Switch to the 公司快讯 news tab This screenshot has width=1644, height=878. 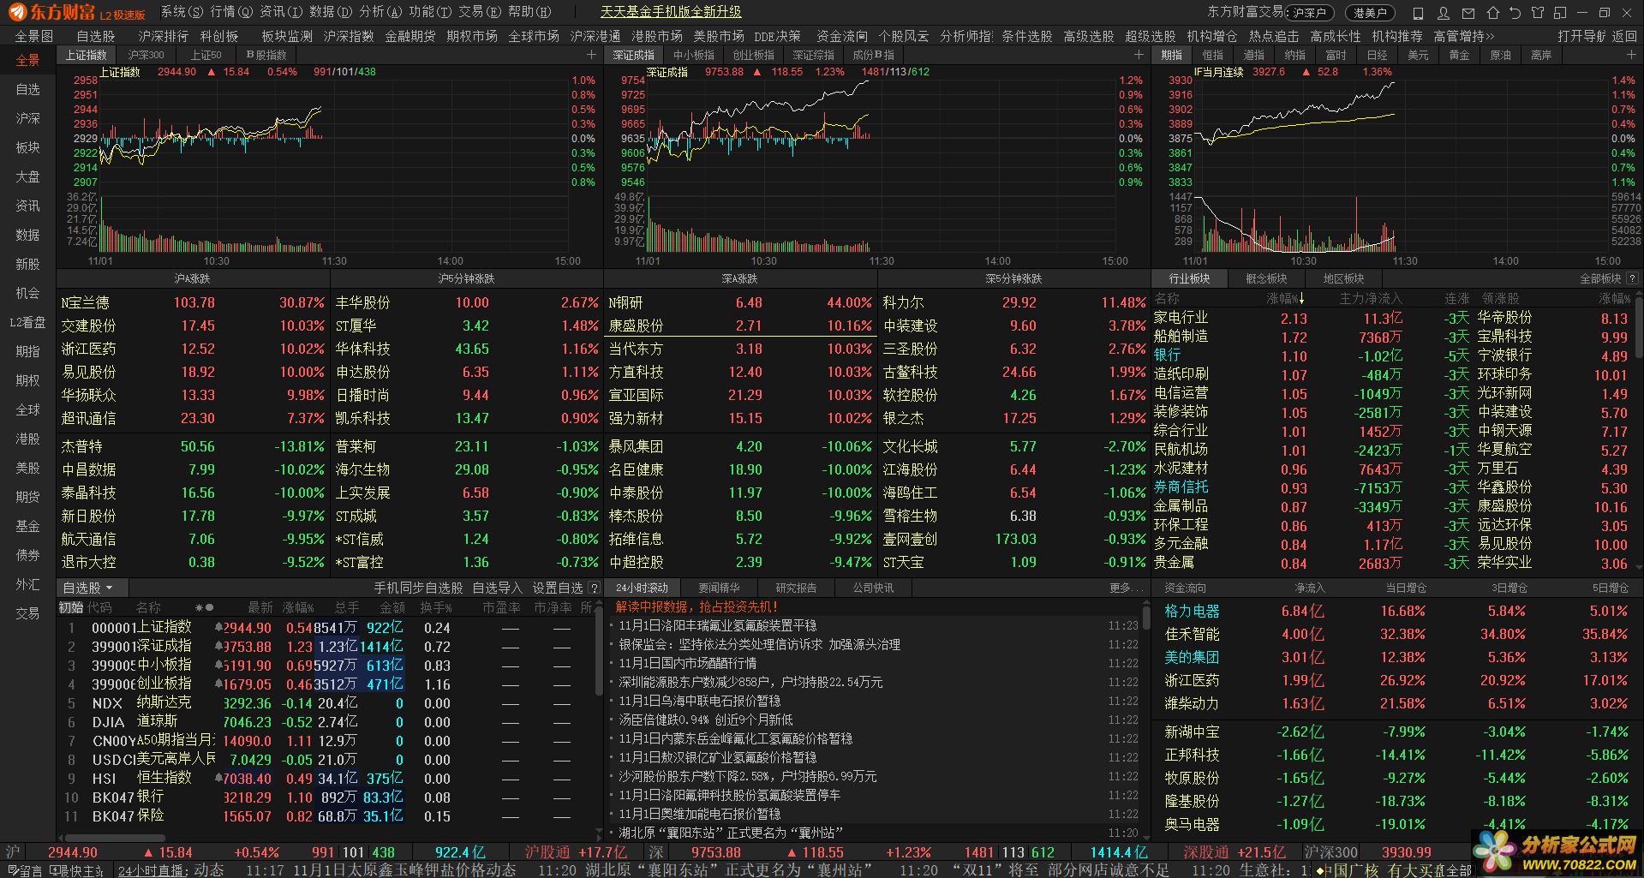coord(873,588)
